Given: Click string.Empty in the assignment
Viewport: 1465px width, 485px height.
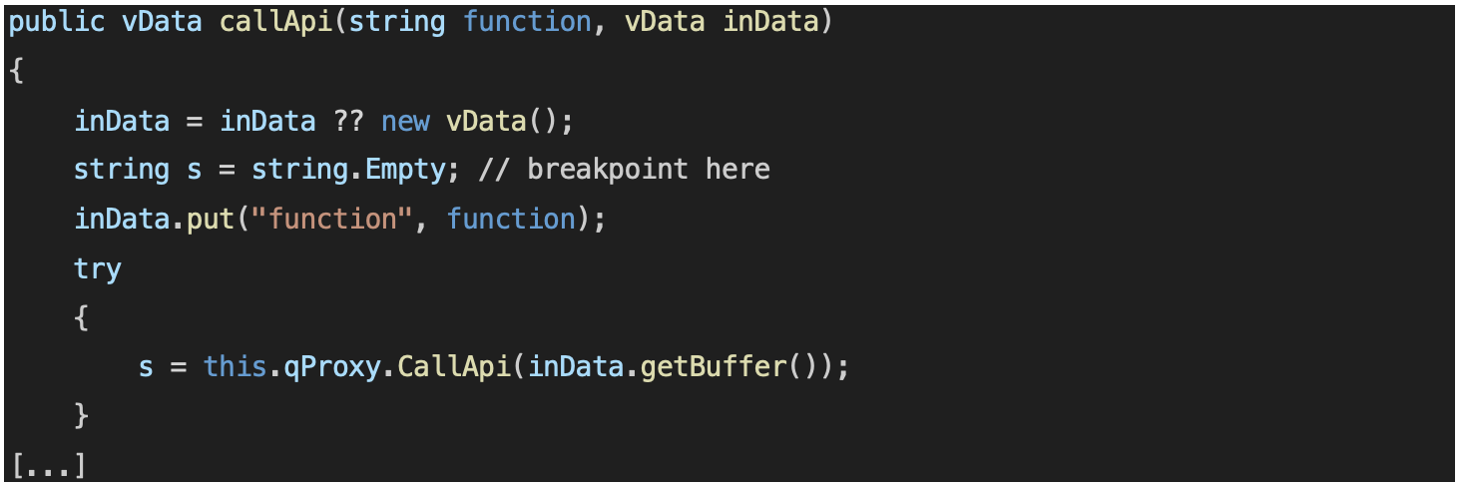Looking at the screenshot, I should coord(348,170).
